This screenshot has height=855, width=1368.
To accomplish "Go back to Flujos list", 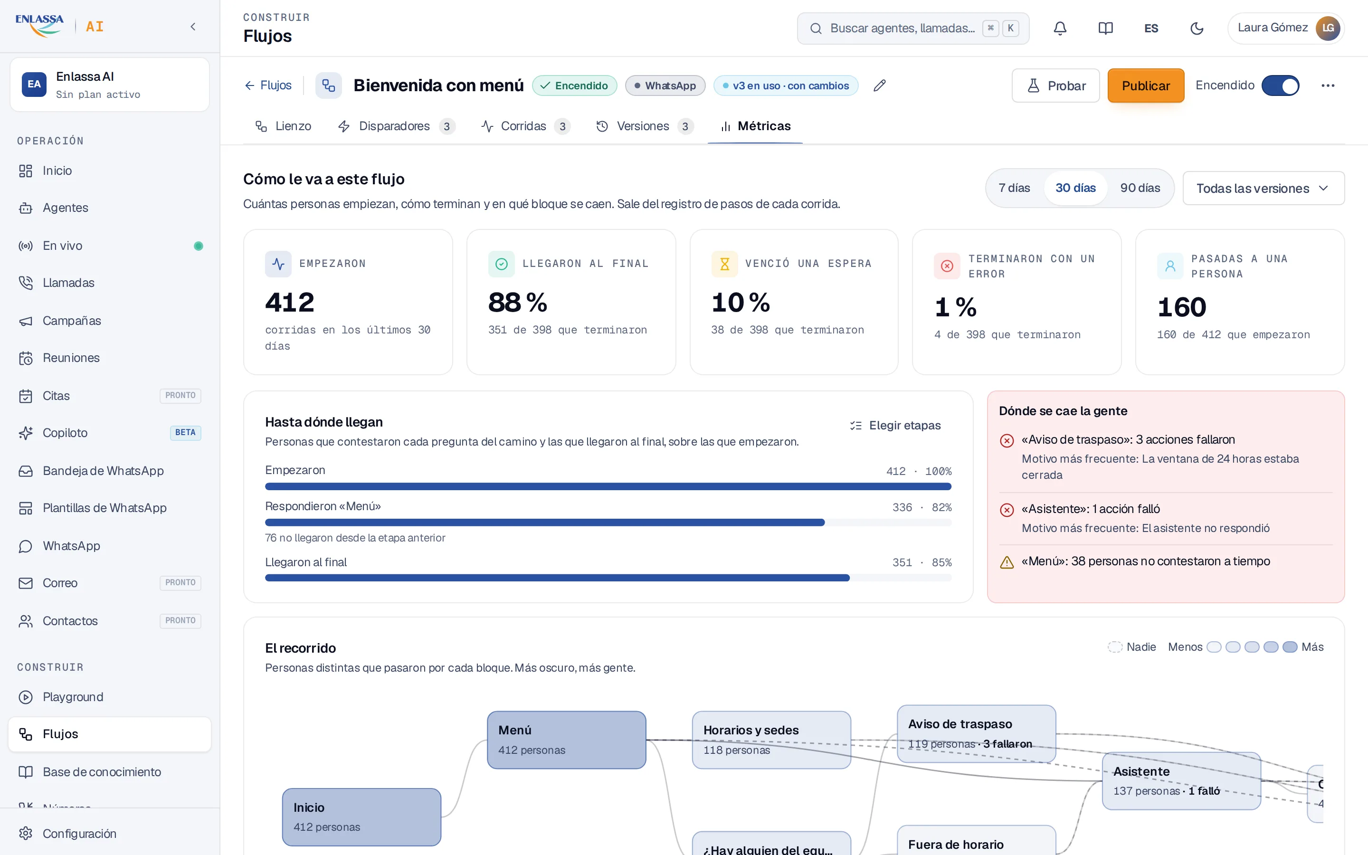I will pyautogui.click(x=268, y=85).
